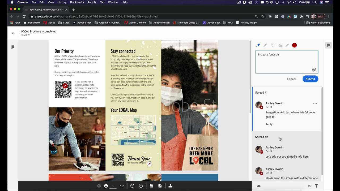Click the fit-to-width page icon
This screenshot has height=191, width=340.
pyautogui.click(x=151, y=186)
